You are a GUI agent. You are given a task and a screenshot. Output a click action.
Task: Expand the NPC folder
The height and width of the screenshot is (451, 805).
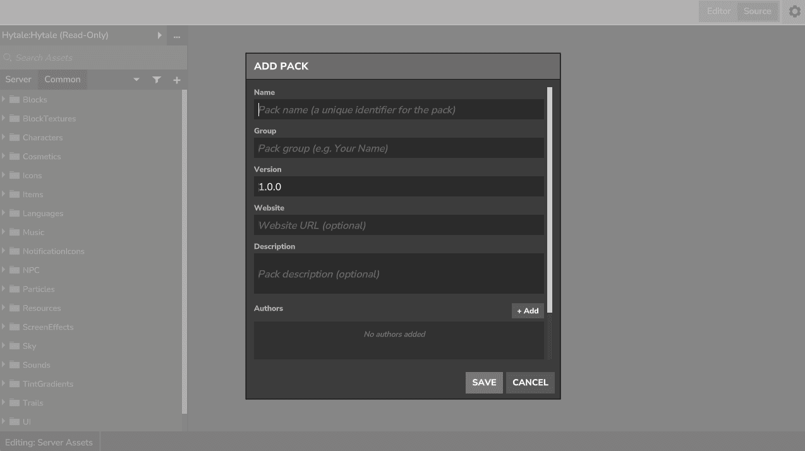4,270
